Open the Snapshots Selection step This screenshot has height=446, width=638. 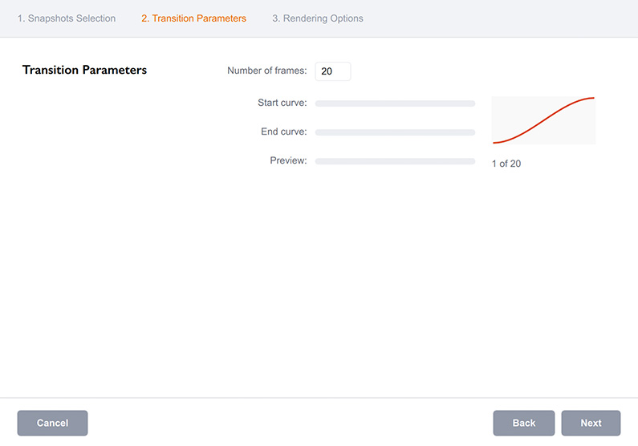[x=67, y=18]
